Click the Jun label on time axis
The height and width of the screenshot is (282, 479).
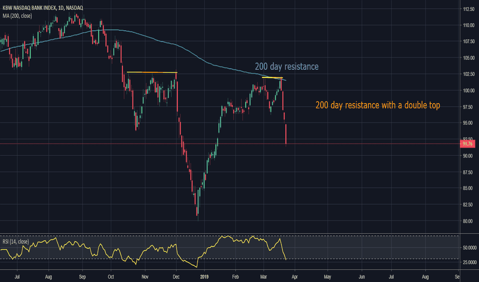tap(362, 277)
